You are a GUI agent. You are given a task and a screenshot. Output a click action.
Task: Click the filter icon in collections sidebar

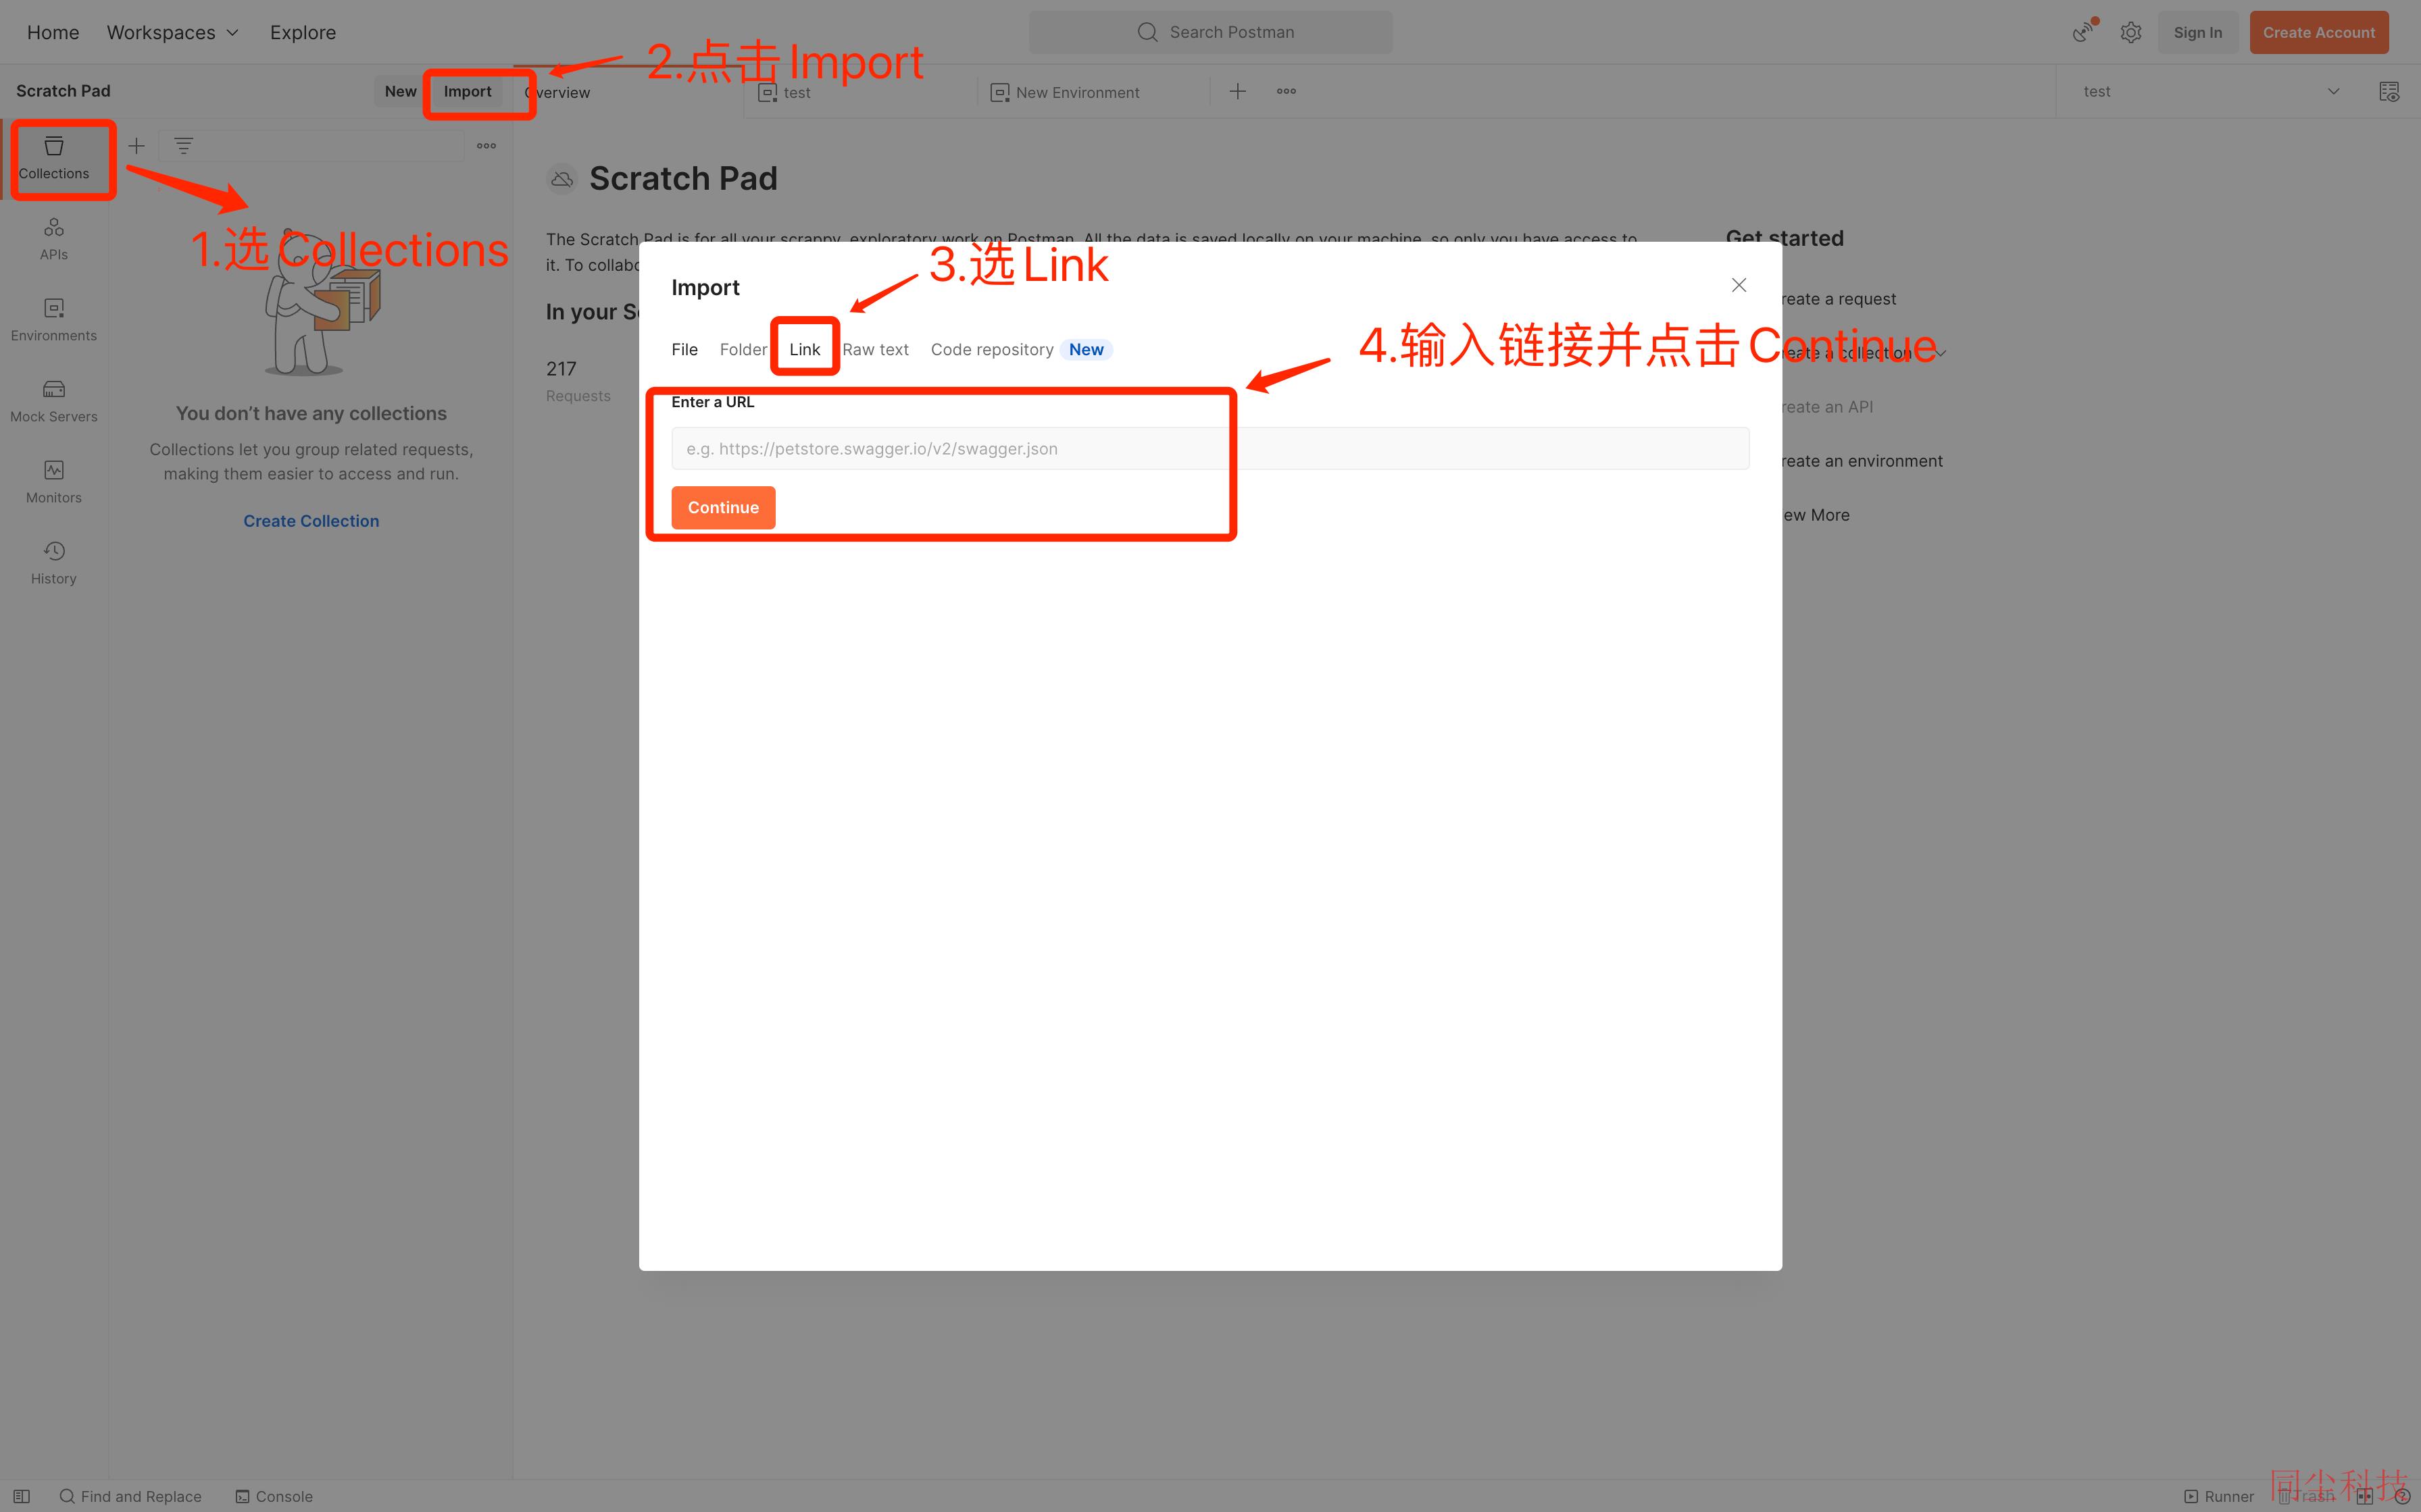(183, 146)
